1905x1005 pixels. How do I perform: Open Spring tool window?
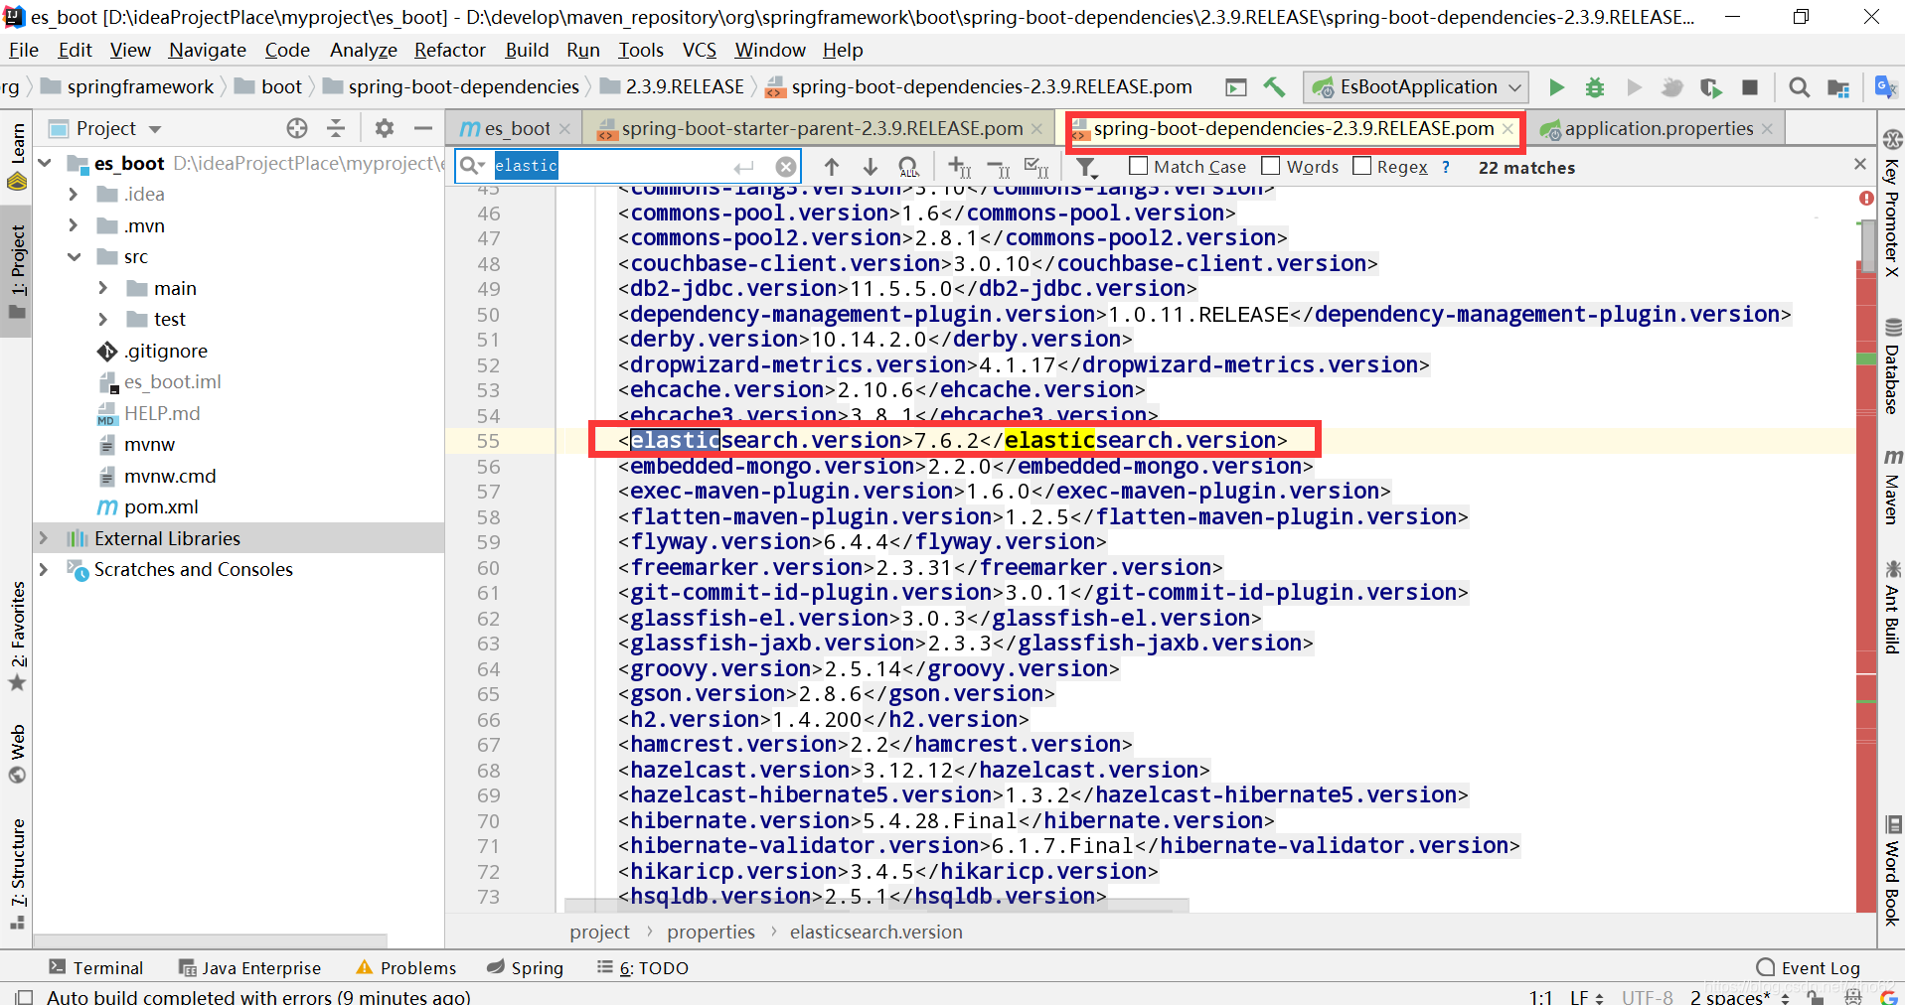(526, 967)
